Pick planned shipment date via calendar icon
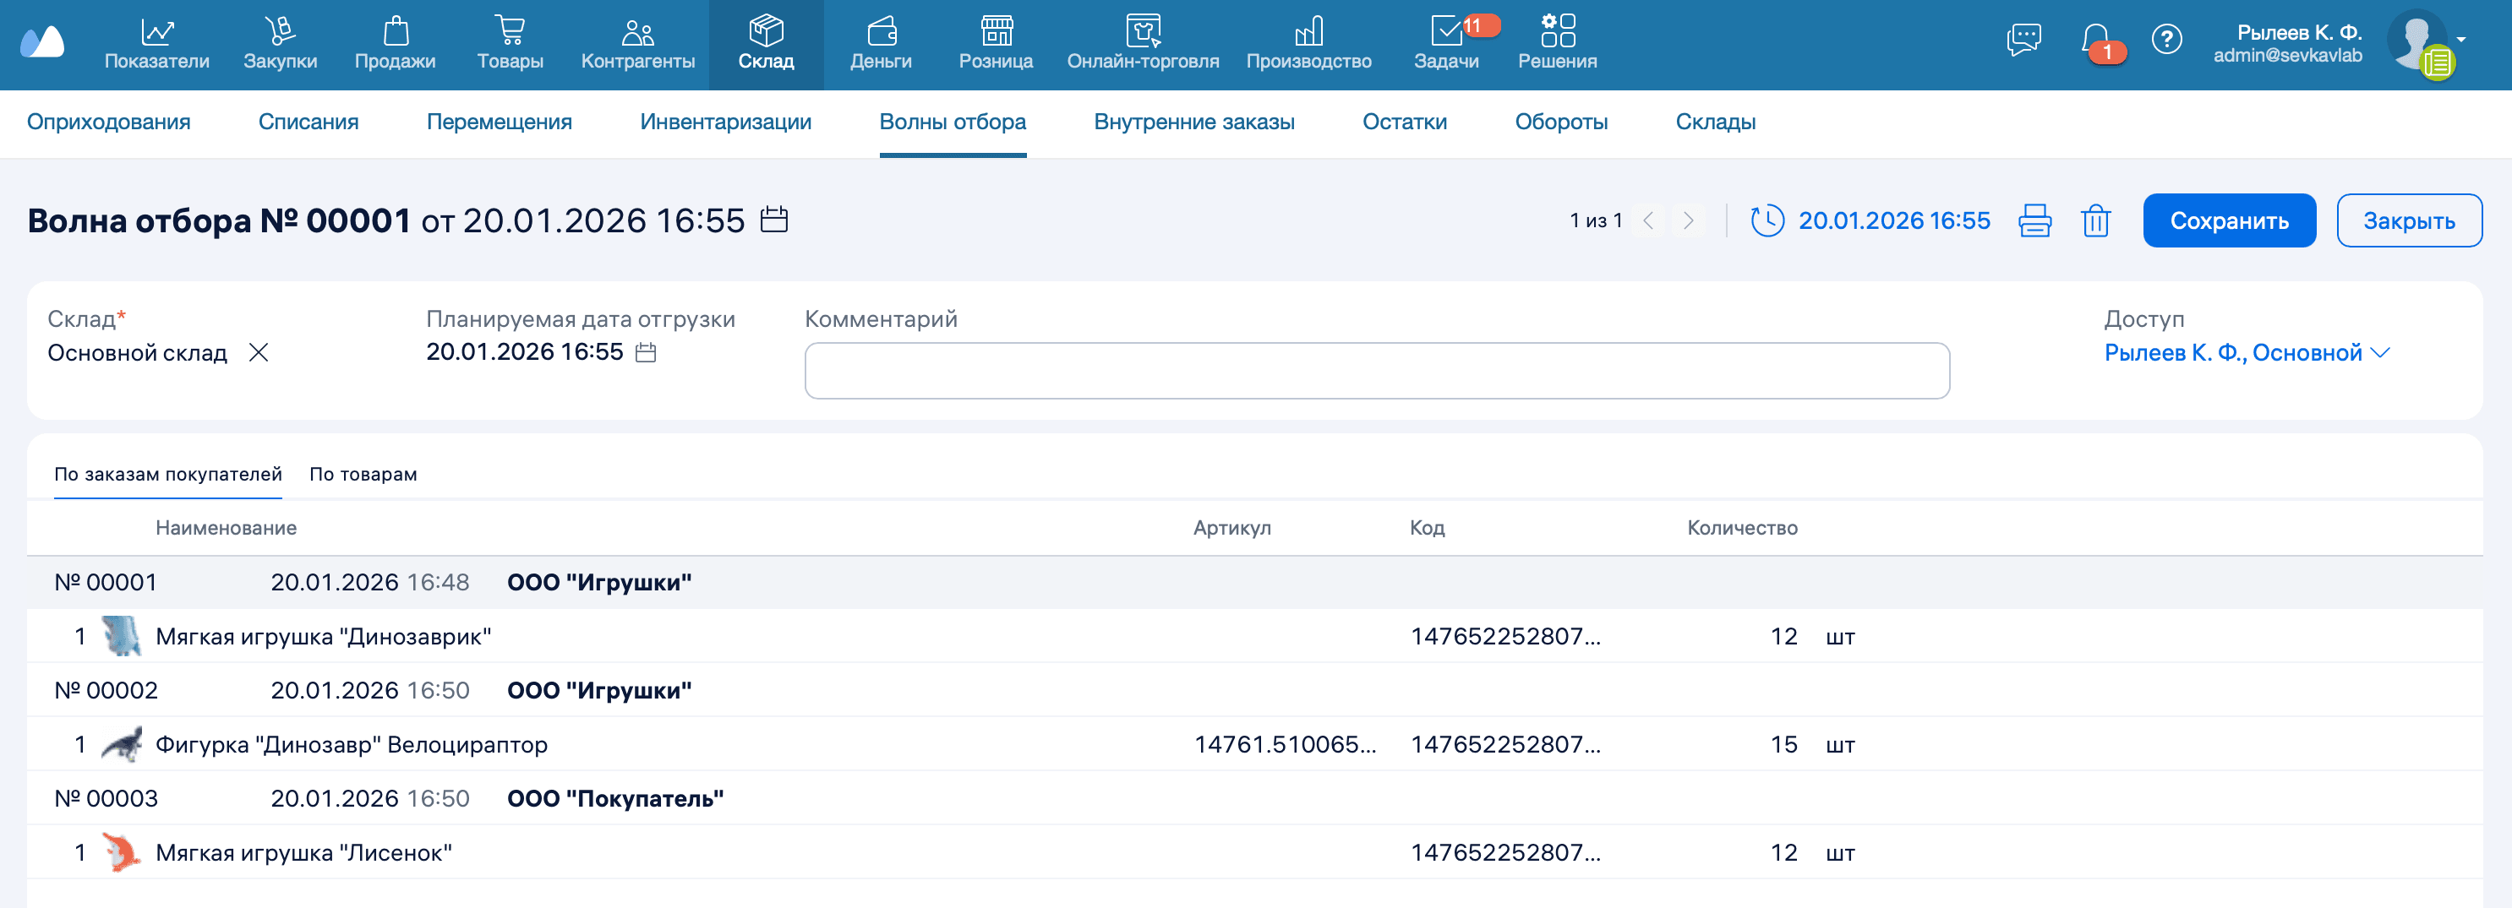2512x908 pixels. [x=646, y=353]
